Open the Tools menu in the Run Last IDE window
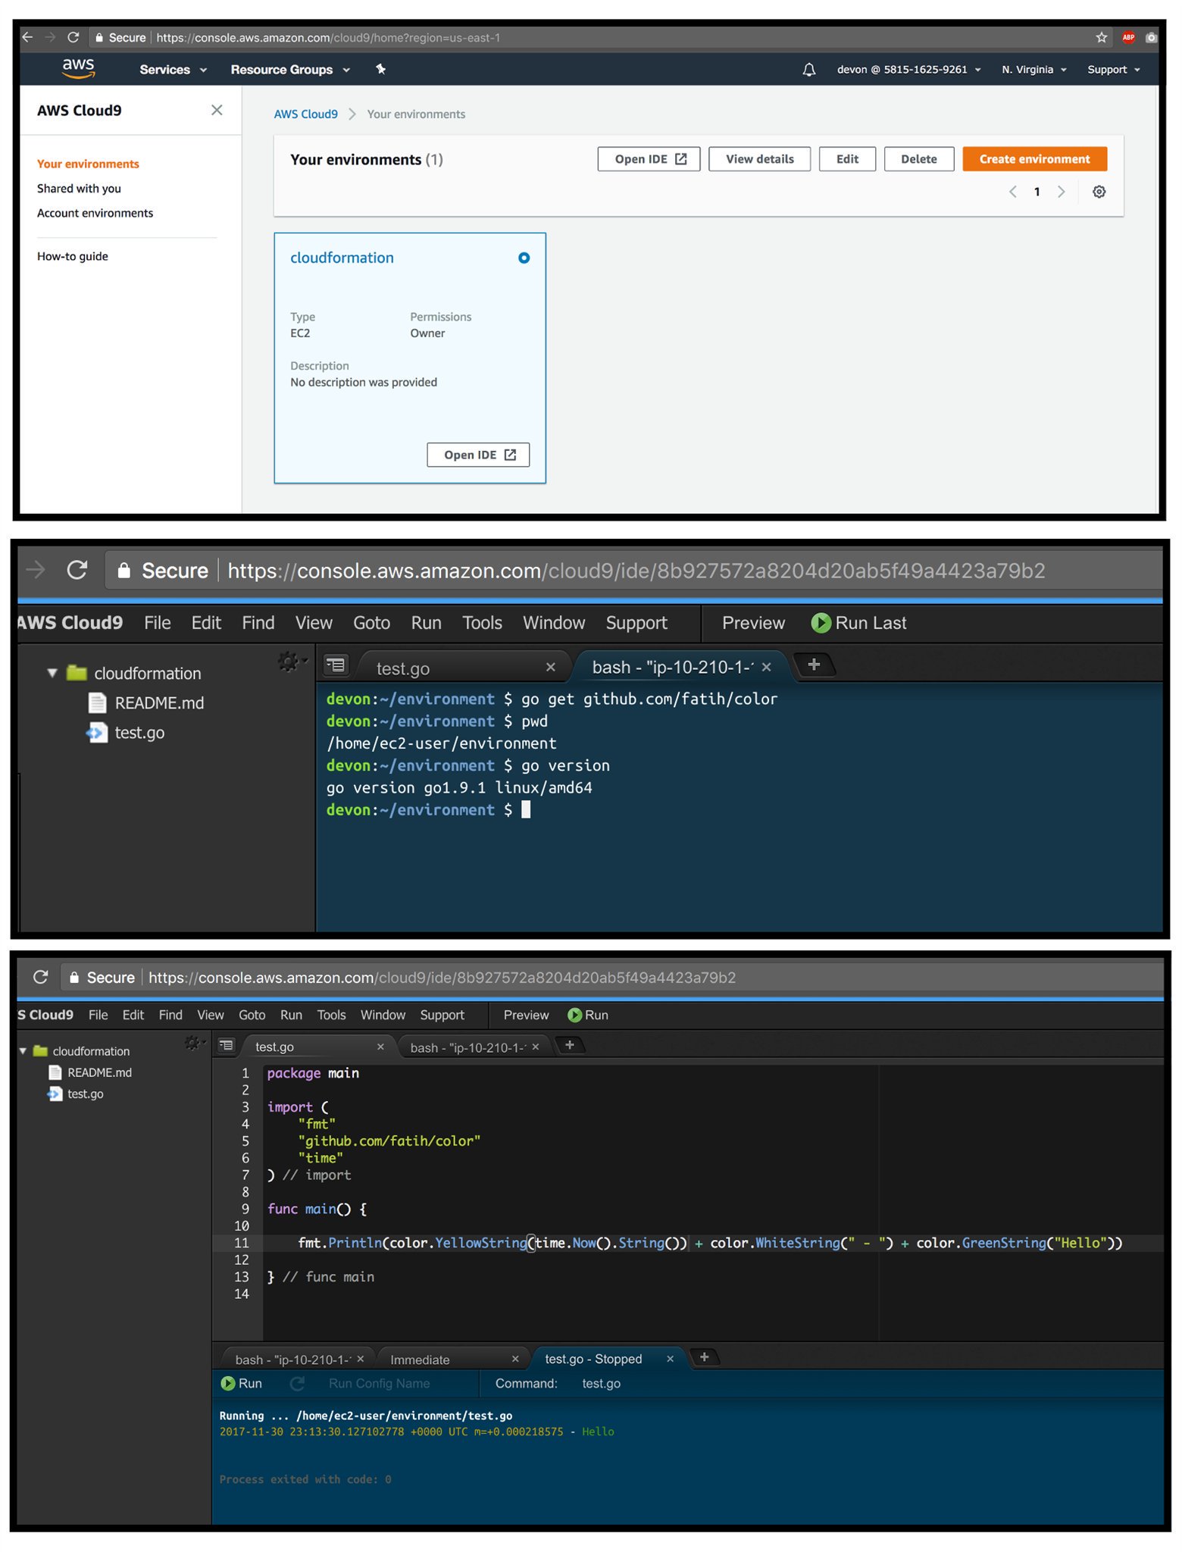 [482, 623]
